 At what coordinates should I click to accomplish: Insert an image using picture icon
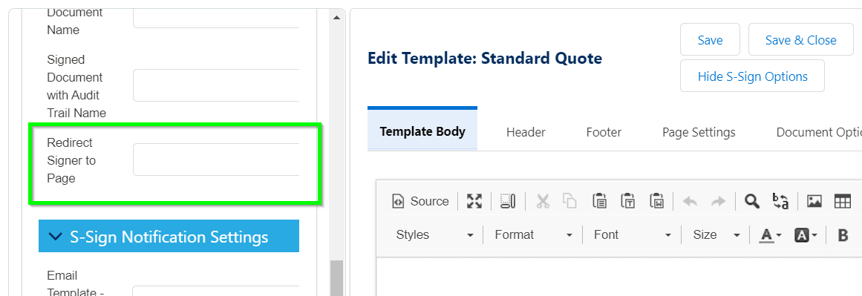[814, 202]
